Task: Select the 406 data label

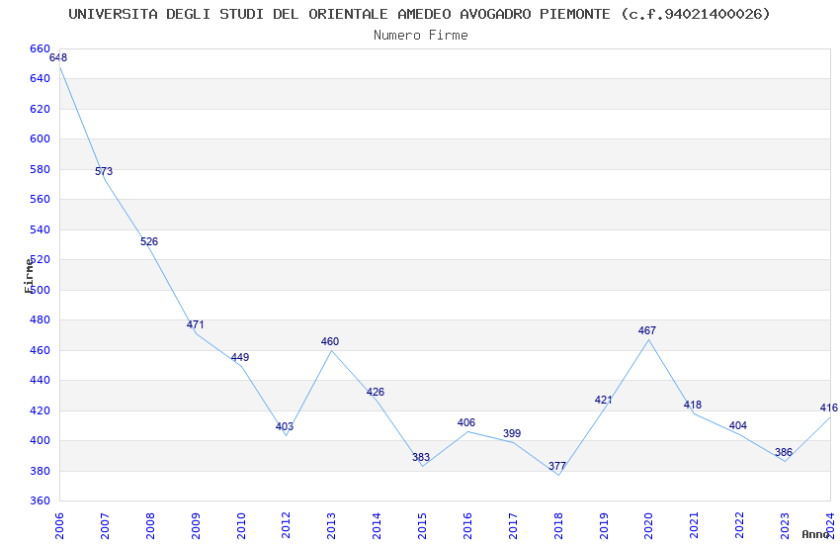Action: pos(466,422)
